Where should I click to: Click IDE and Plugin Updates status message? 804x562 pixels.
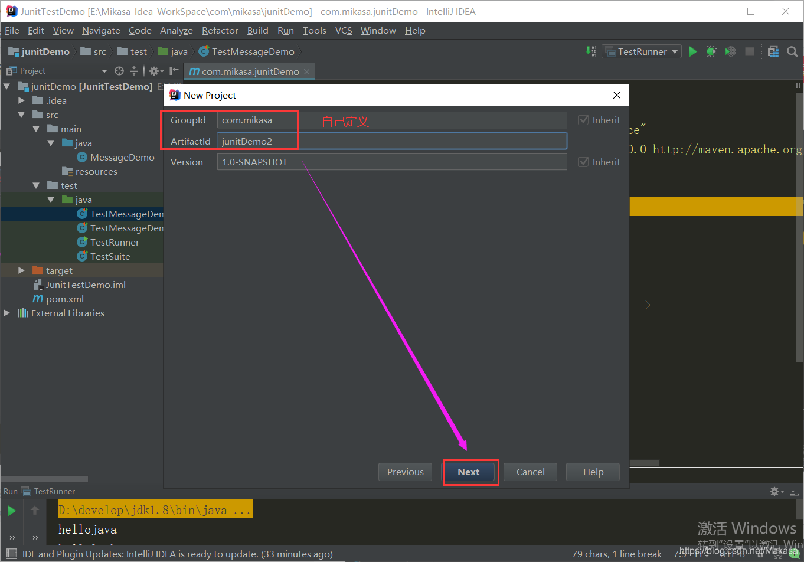[178, 554]
